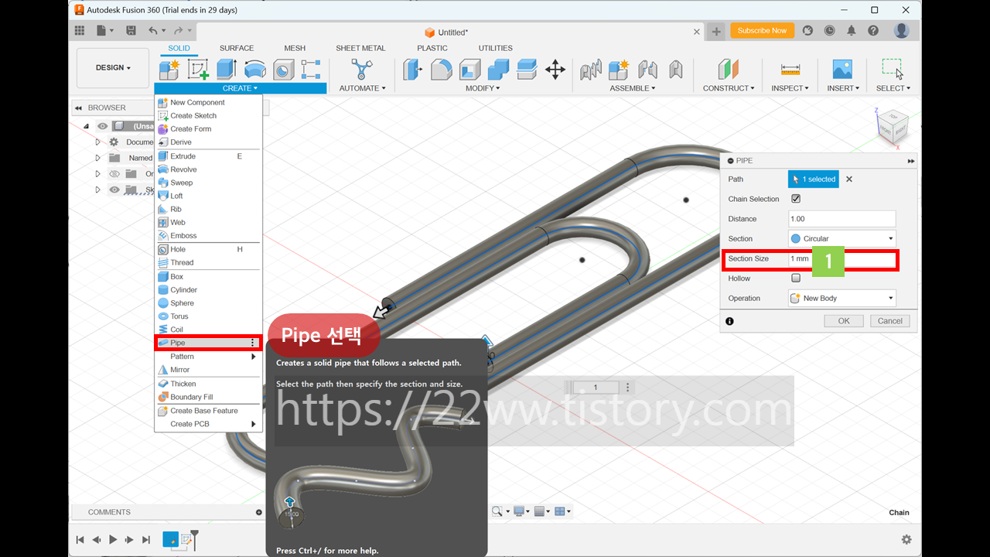Click the Measure ruler icon
This screenshot has height=557, width=990.
coord(790,70)
